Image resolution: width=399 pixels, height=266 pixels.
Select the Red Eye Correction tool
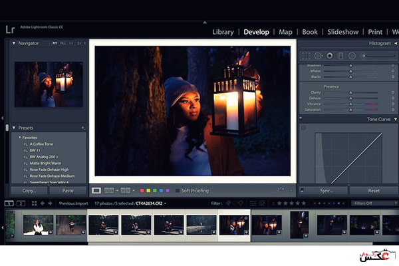click(330, 56)
